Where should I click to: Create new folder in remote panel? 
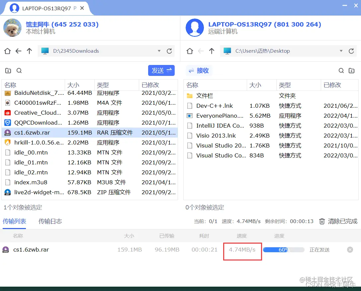[x=351, y=71]
